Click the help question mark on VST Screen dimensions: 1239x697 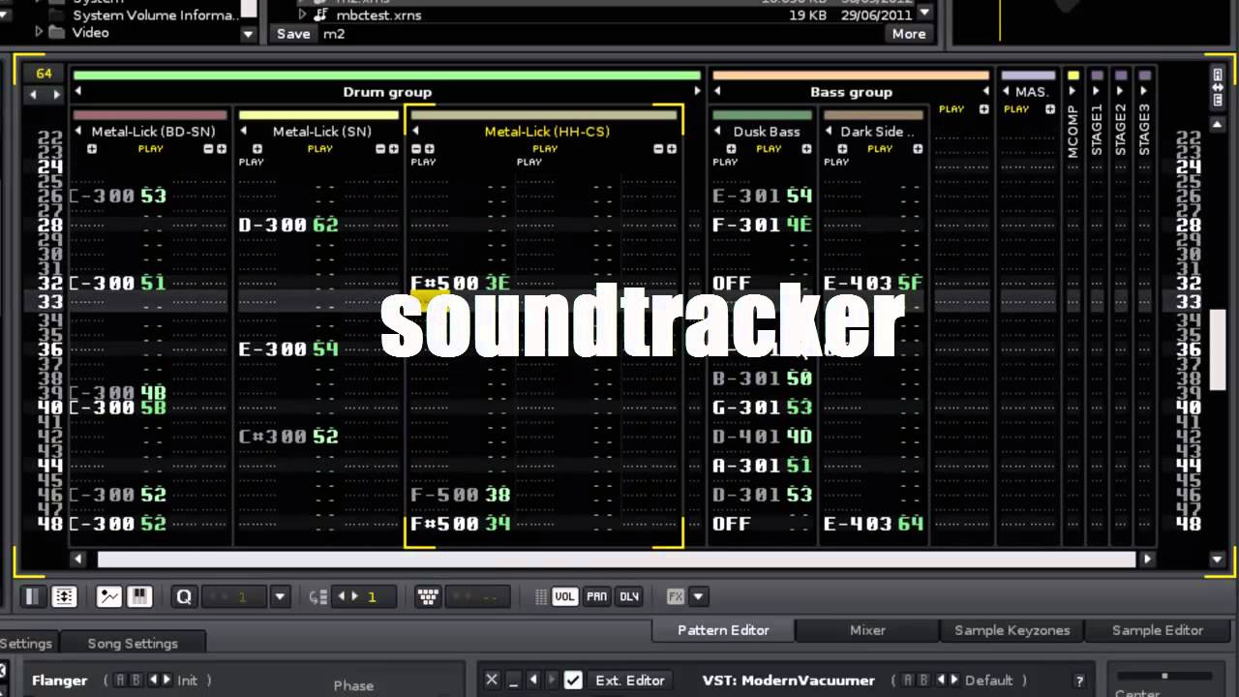click(1079, 681)
